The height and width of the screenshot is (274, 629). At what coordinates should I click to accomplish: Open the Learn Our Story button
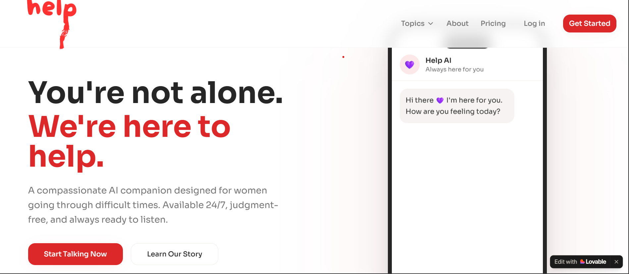point(175,254)
